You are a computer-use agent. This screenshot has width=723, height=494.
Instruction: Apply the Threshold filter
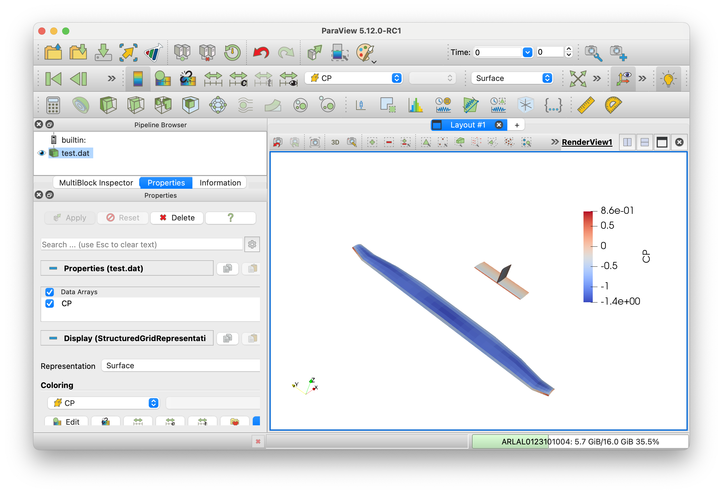point(163,105)
